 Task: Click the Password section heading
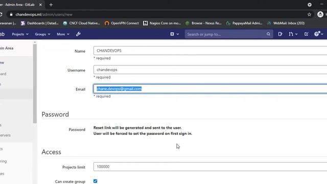click(55, 114)
